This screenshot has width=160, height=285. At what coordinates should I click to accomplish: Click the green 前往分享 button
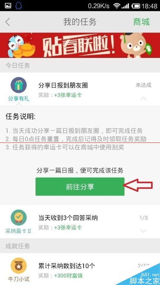[x=80, y=187]
